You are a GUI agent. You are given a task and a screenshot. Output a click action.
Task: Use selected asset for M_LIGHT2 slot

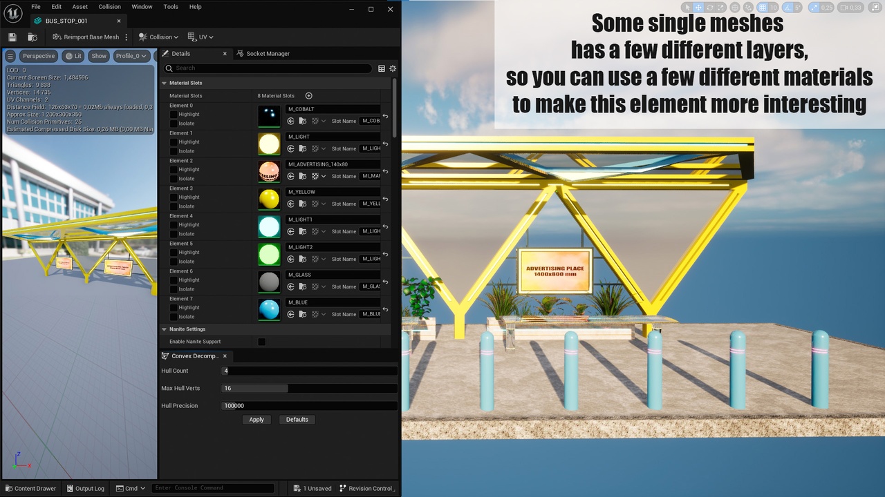291,259
